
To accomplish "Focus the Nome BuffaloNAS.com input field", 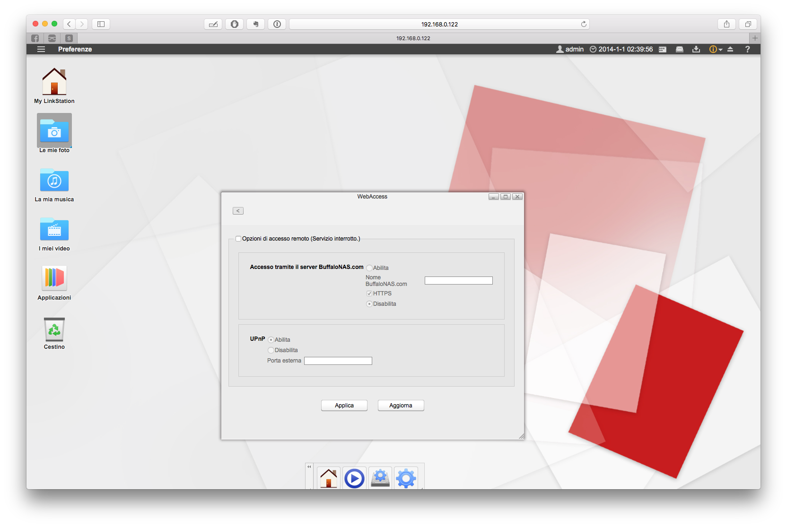I will (x=459, y=281).
